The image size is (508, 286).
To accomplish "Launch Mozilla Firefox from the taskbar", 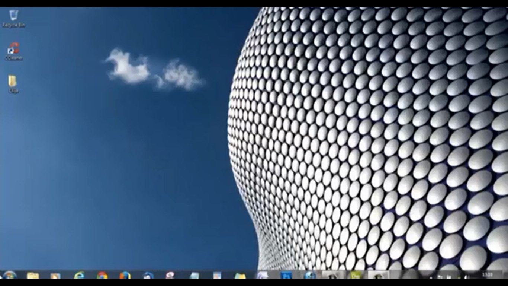I will coord(125,275).
